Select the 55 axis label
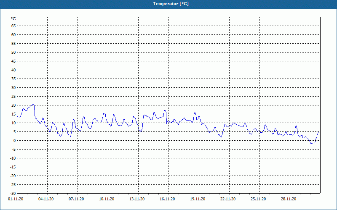337x210 pixels. pyautogui.click(x=13, y=44)
